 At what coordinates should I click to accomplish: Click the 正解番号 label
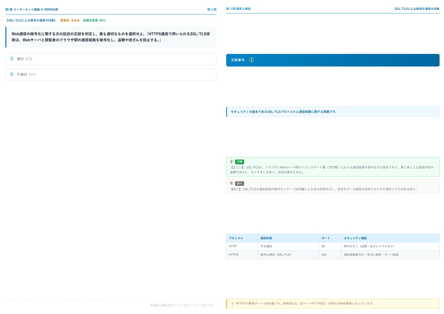tap(238, 60)
